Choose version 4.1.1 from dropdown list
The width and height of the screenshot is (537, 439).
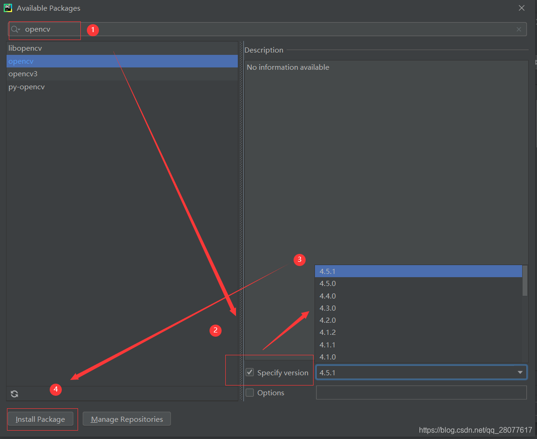point(418,345)
